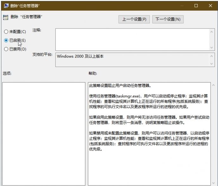This screenshot has height=186, width=218.
Task: Click the down arrow of the 支持的平台 scrollbar
Action: point(211,64)
